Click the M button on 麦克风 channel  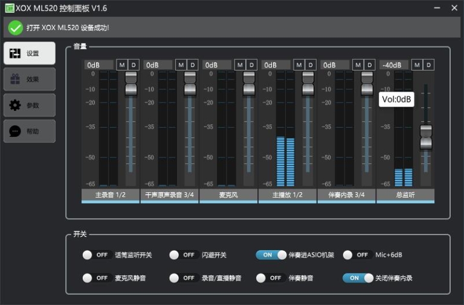(240, 65)
